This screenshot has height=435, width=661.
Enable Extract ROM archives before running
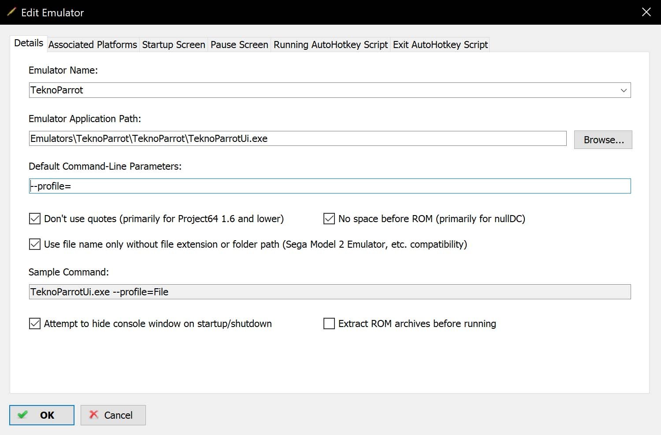(x=329, y=323)
